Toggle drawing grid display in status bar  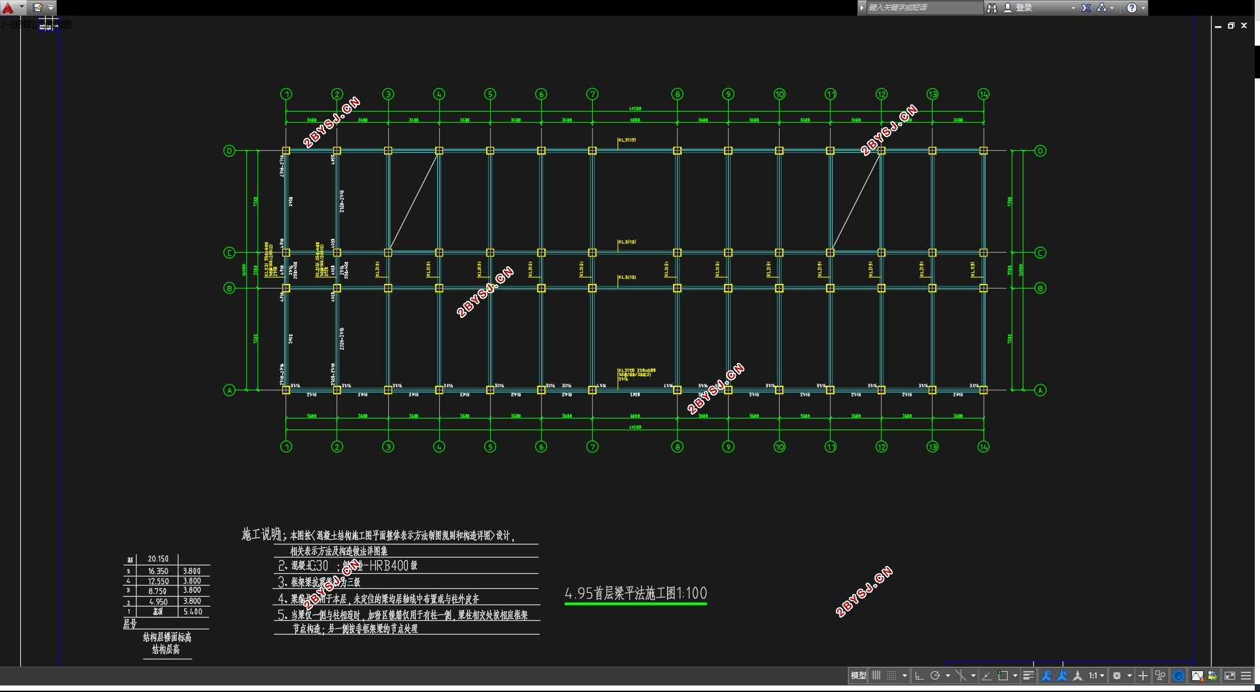tap(876, 676)
